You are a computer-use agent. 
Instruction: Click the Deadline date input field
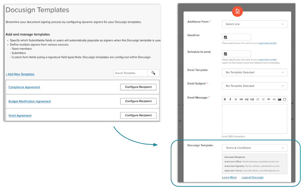pyautogui.click(x=236, y=37)
